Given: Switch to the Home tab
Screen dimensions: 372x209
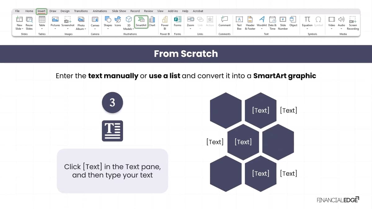Looking at the screenshot, I should [x=29, y=11].
